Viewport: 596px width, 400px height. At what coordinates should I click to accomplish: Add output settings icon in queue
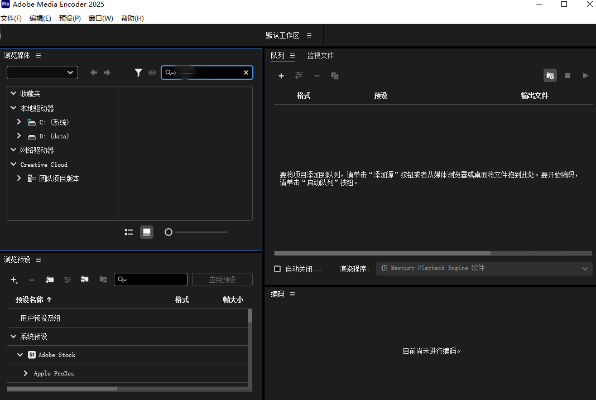(299, 76)
